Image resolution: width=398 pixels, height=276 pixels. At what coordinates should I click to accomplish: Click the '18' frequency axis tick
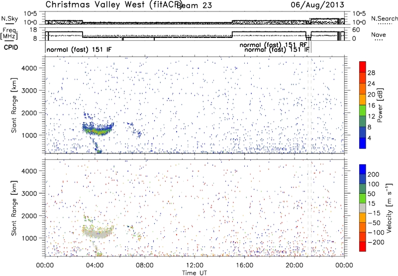33,30
